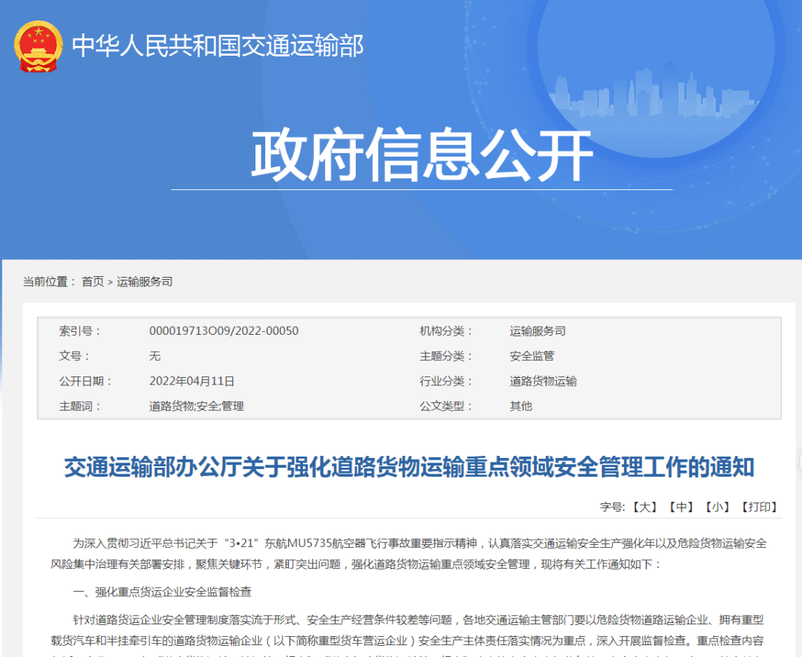The height and width of the screenshot is (657, 802).
Task: Click the 打印 print button
Action: pos(759,507)
